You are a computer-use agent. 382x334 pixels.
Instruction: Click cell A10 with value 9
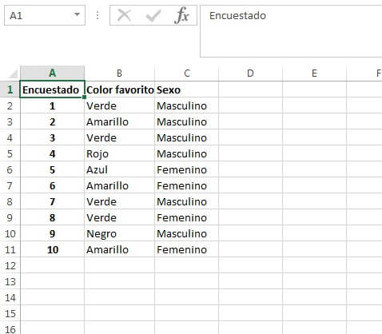(x=53, y=233)
